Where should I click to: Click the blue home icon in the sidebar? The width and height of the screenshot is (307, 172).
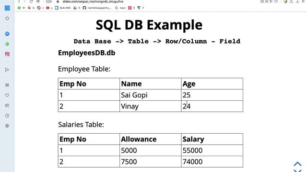7,8
